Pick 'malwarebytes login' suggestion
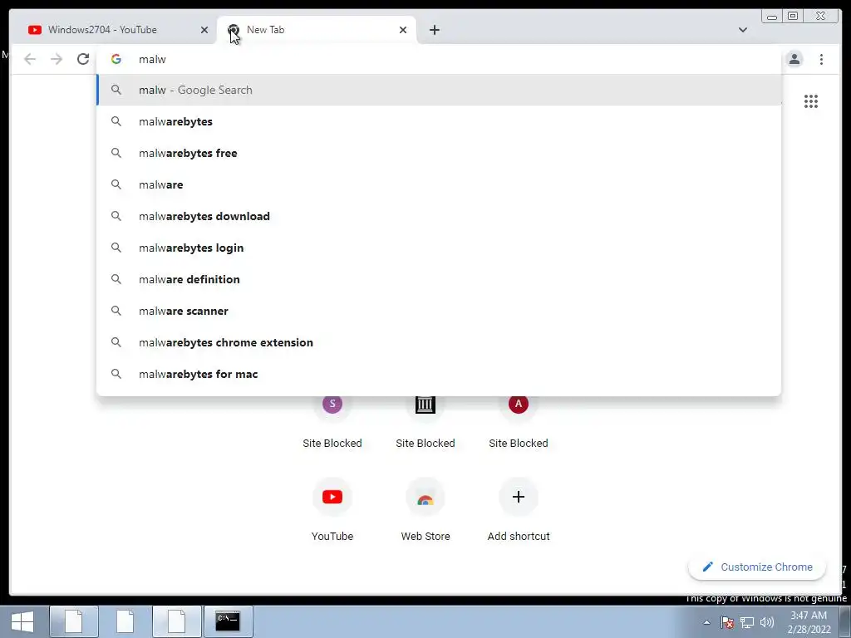The image size is (851, 638). coord(439,248)
